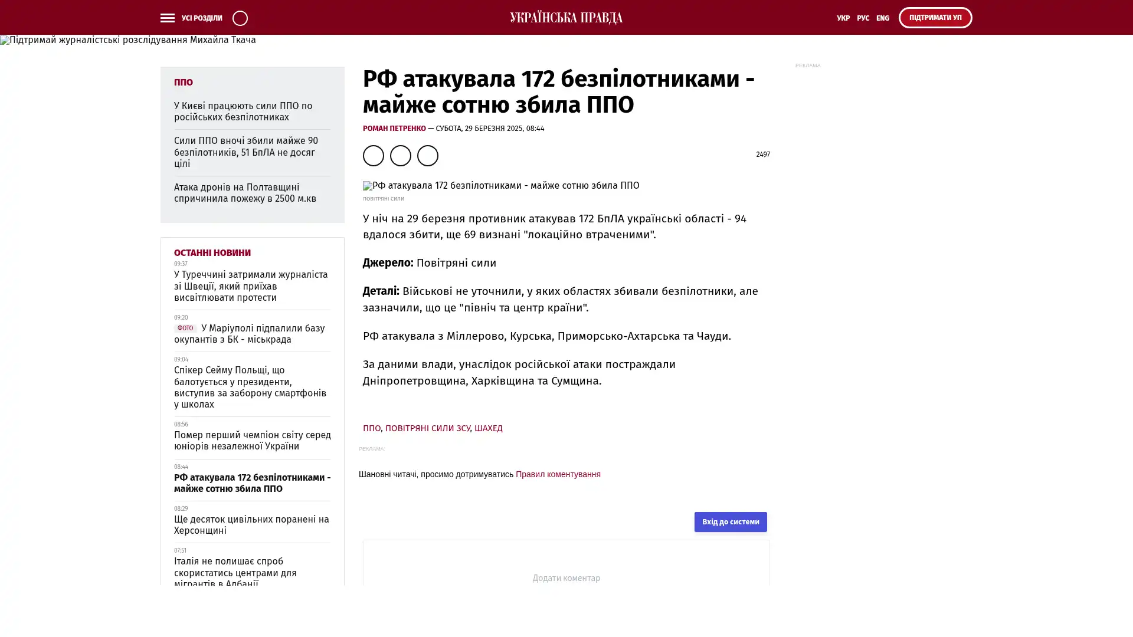Open the hamburger menu icon
Image resolution: width=1133 pixels, height=637 pixels.
pos(167,18)
